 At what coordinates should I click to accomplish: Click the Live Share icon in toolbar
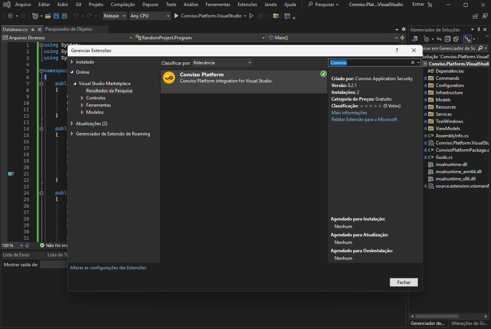pyautogui.click(x=476, y=16)
